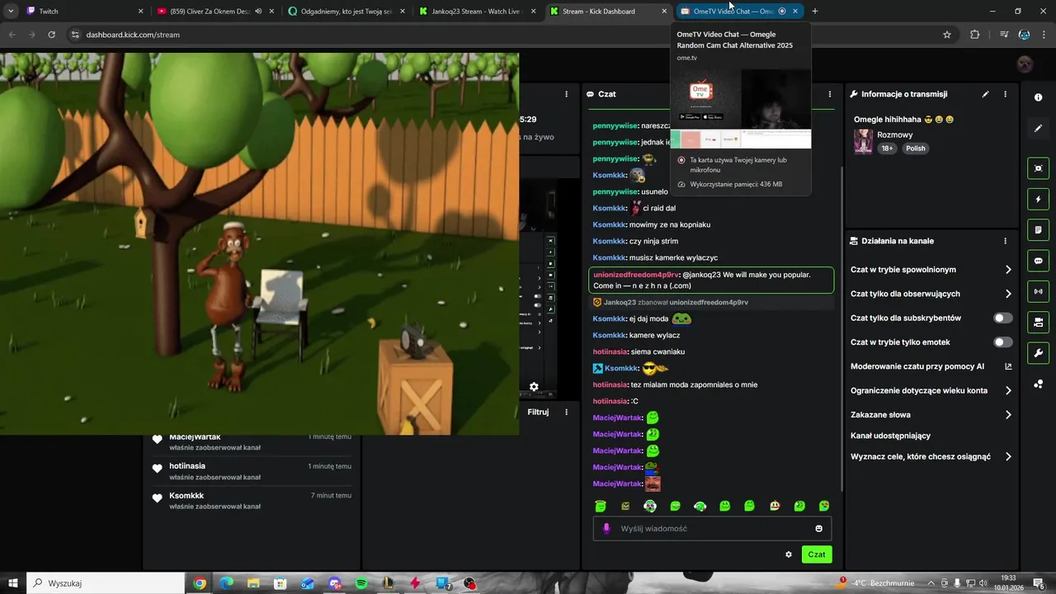1056x594 pixels.
Task: Send message with green Czat button
Action: (x=817, y=554)
